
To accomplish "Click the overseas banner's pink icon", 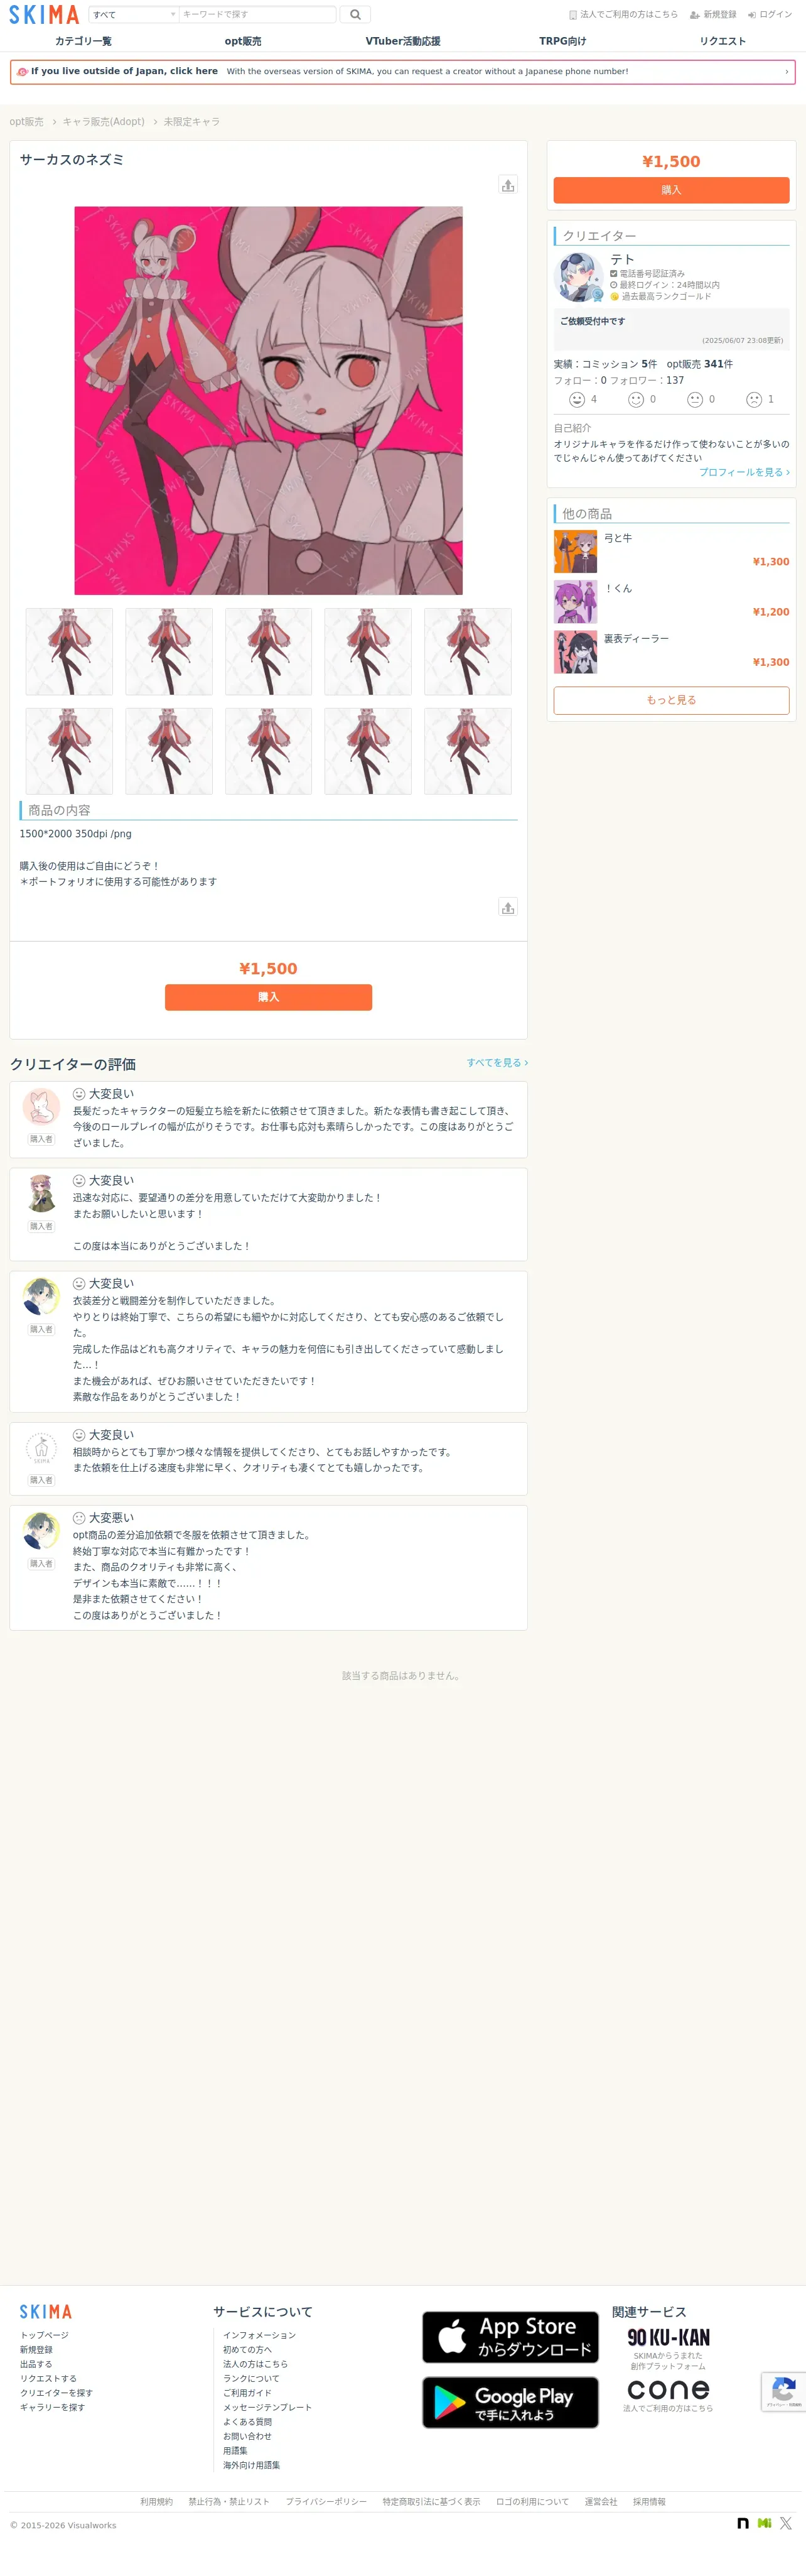I will [x=22, y=72].
